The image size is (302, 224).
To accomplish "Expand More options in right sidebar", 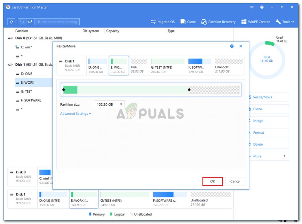I will pyautogui.click(x=269, y=156).
